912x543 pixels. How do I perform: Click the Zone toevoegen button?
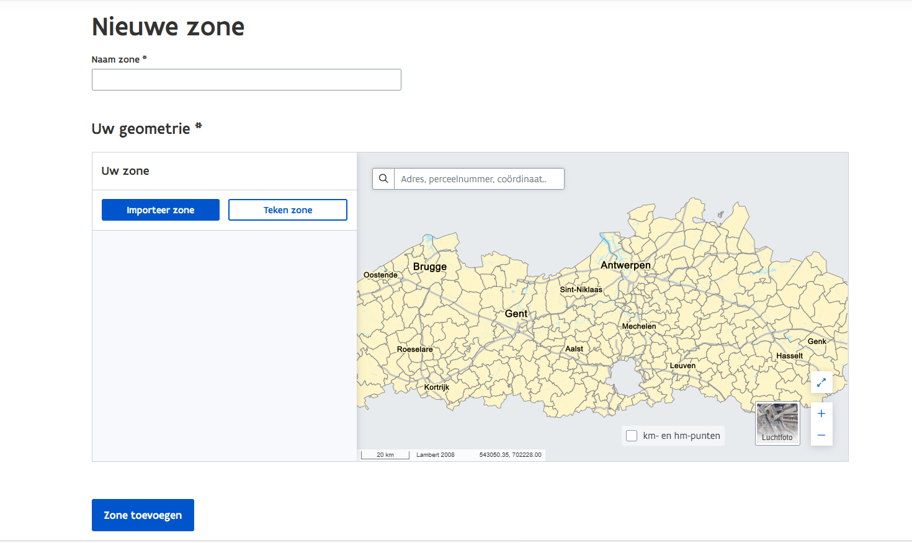(x=143, y=515)
